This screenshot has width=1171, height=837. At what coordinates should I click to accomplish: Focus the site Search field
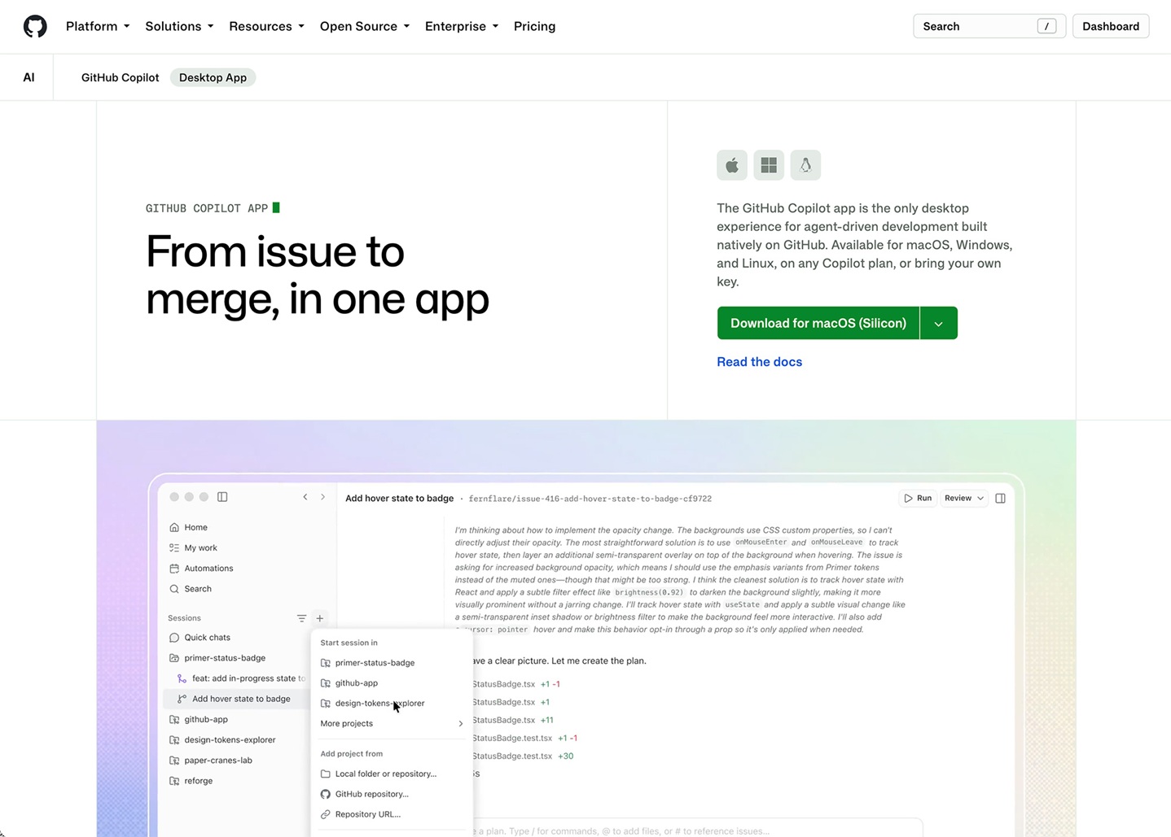[989, 26]
